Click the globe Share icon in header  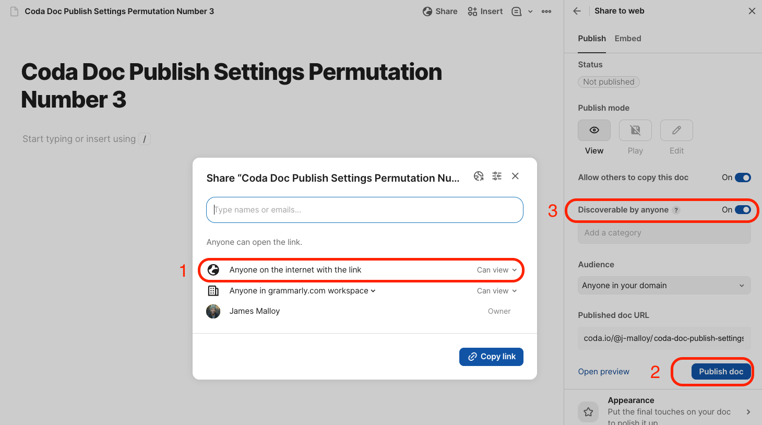427,11
